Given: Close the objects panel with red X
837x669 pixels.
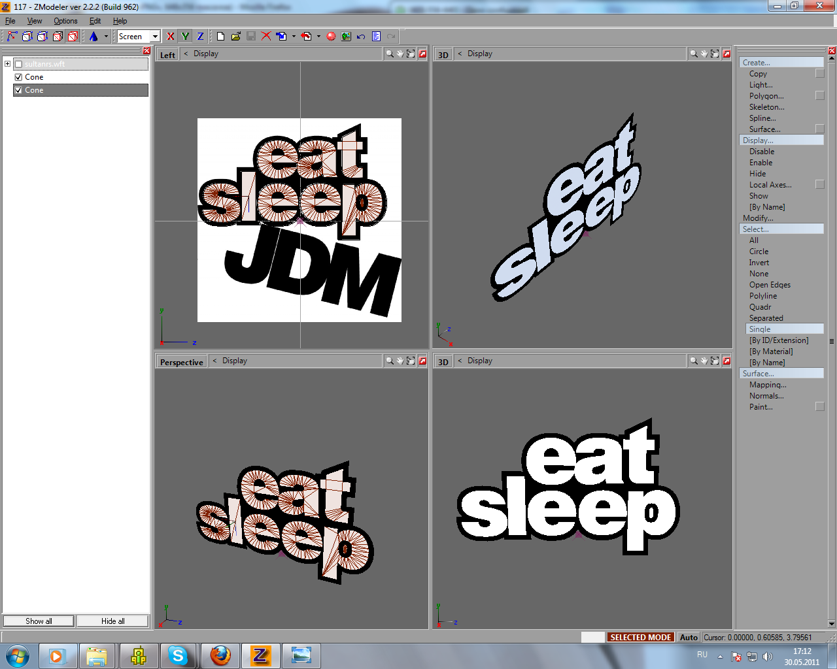Looking at the screenshot, I should pos(146,51).
